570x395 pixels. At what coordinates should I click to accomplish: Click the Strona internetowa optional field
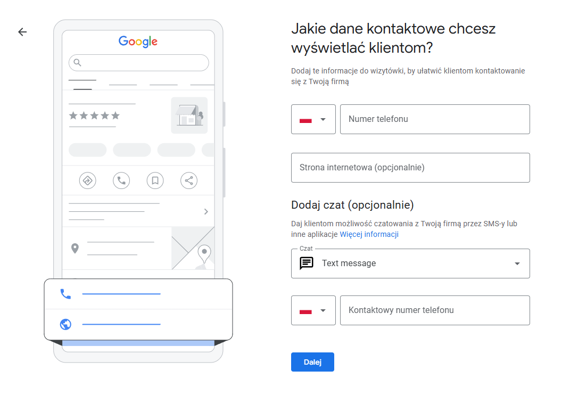point(410,168)
